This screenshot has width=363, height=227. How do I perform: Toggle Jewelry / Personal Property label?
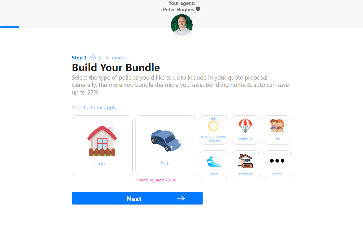coord(213,139)
